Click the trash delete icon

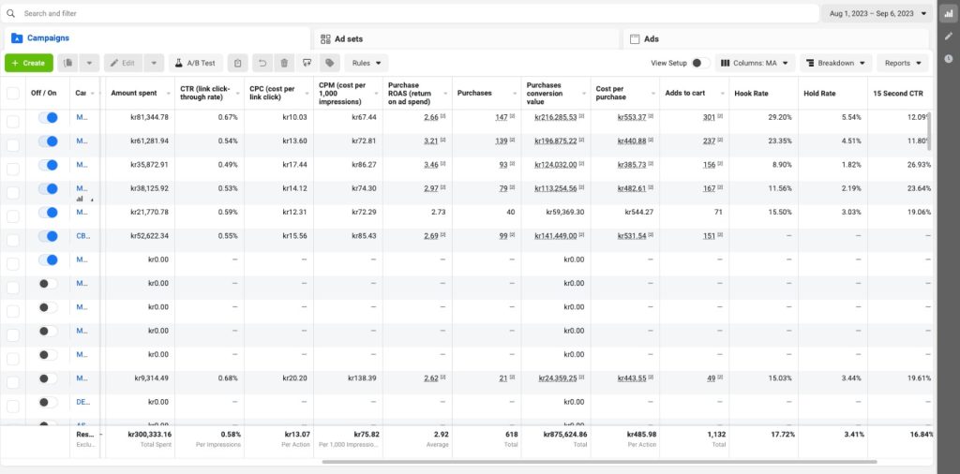coord(283,63)
